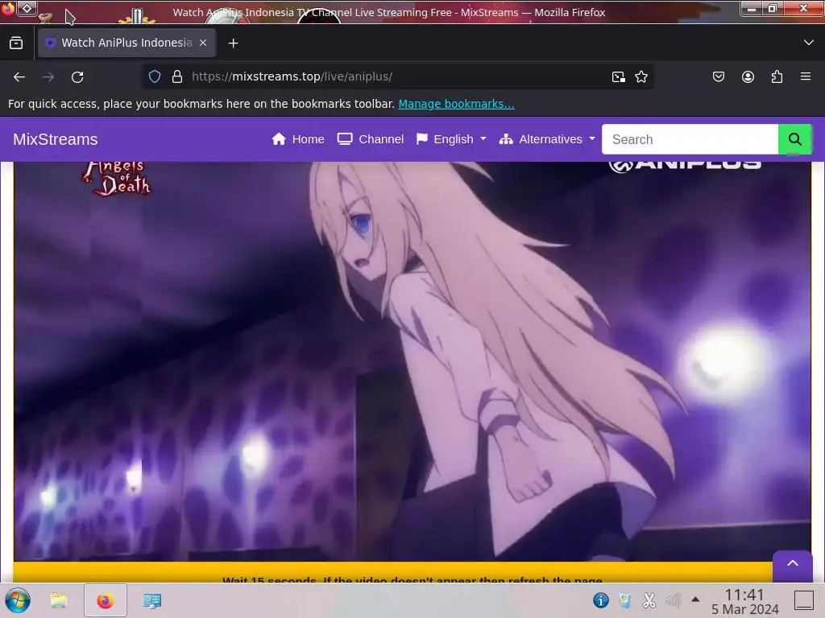The height and width of the screenshot is (618, 825).
Task: Open the Home nav link
Action: coord(298,139)
